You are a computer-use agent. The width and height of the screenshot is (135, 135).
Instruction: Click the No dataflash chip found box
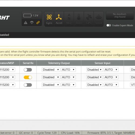click(x=120, y=15)
